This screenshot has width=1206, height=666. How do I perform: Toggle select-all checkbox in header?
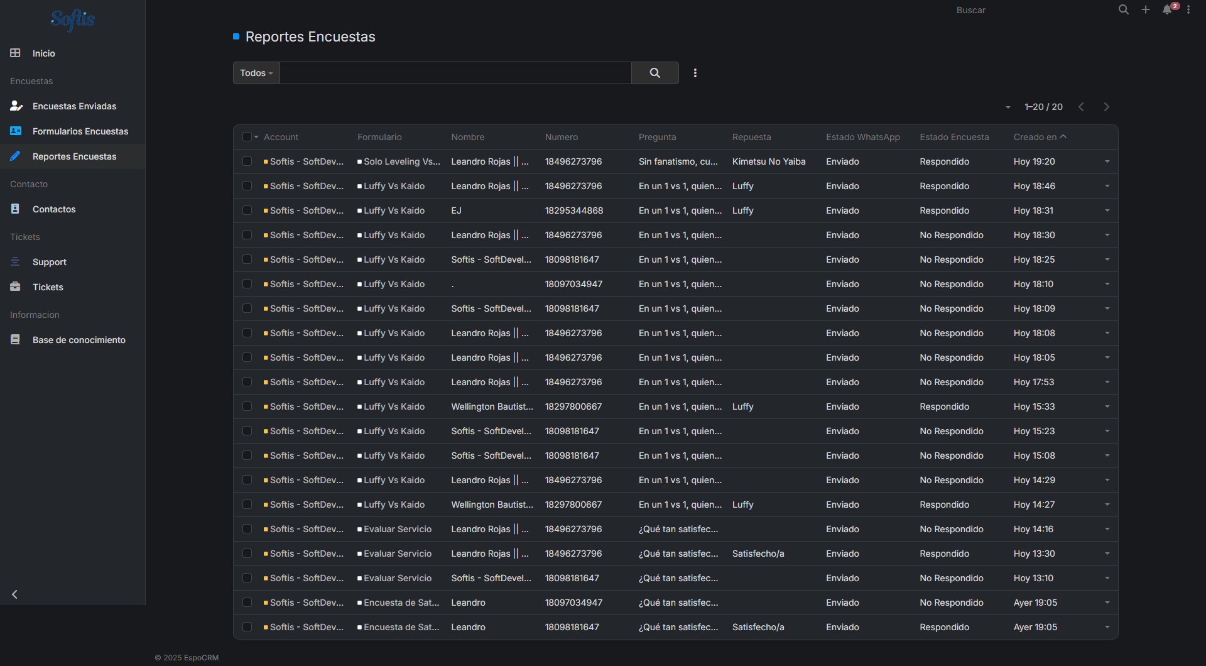[247, 137]
